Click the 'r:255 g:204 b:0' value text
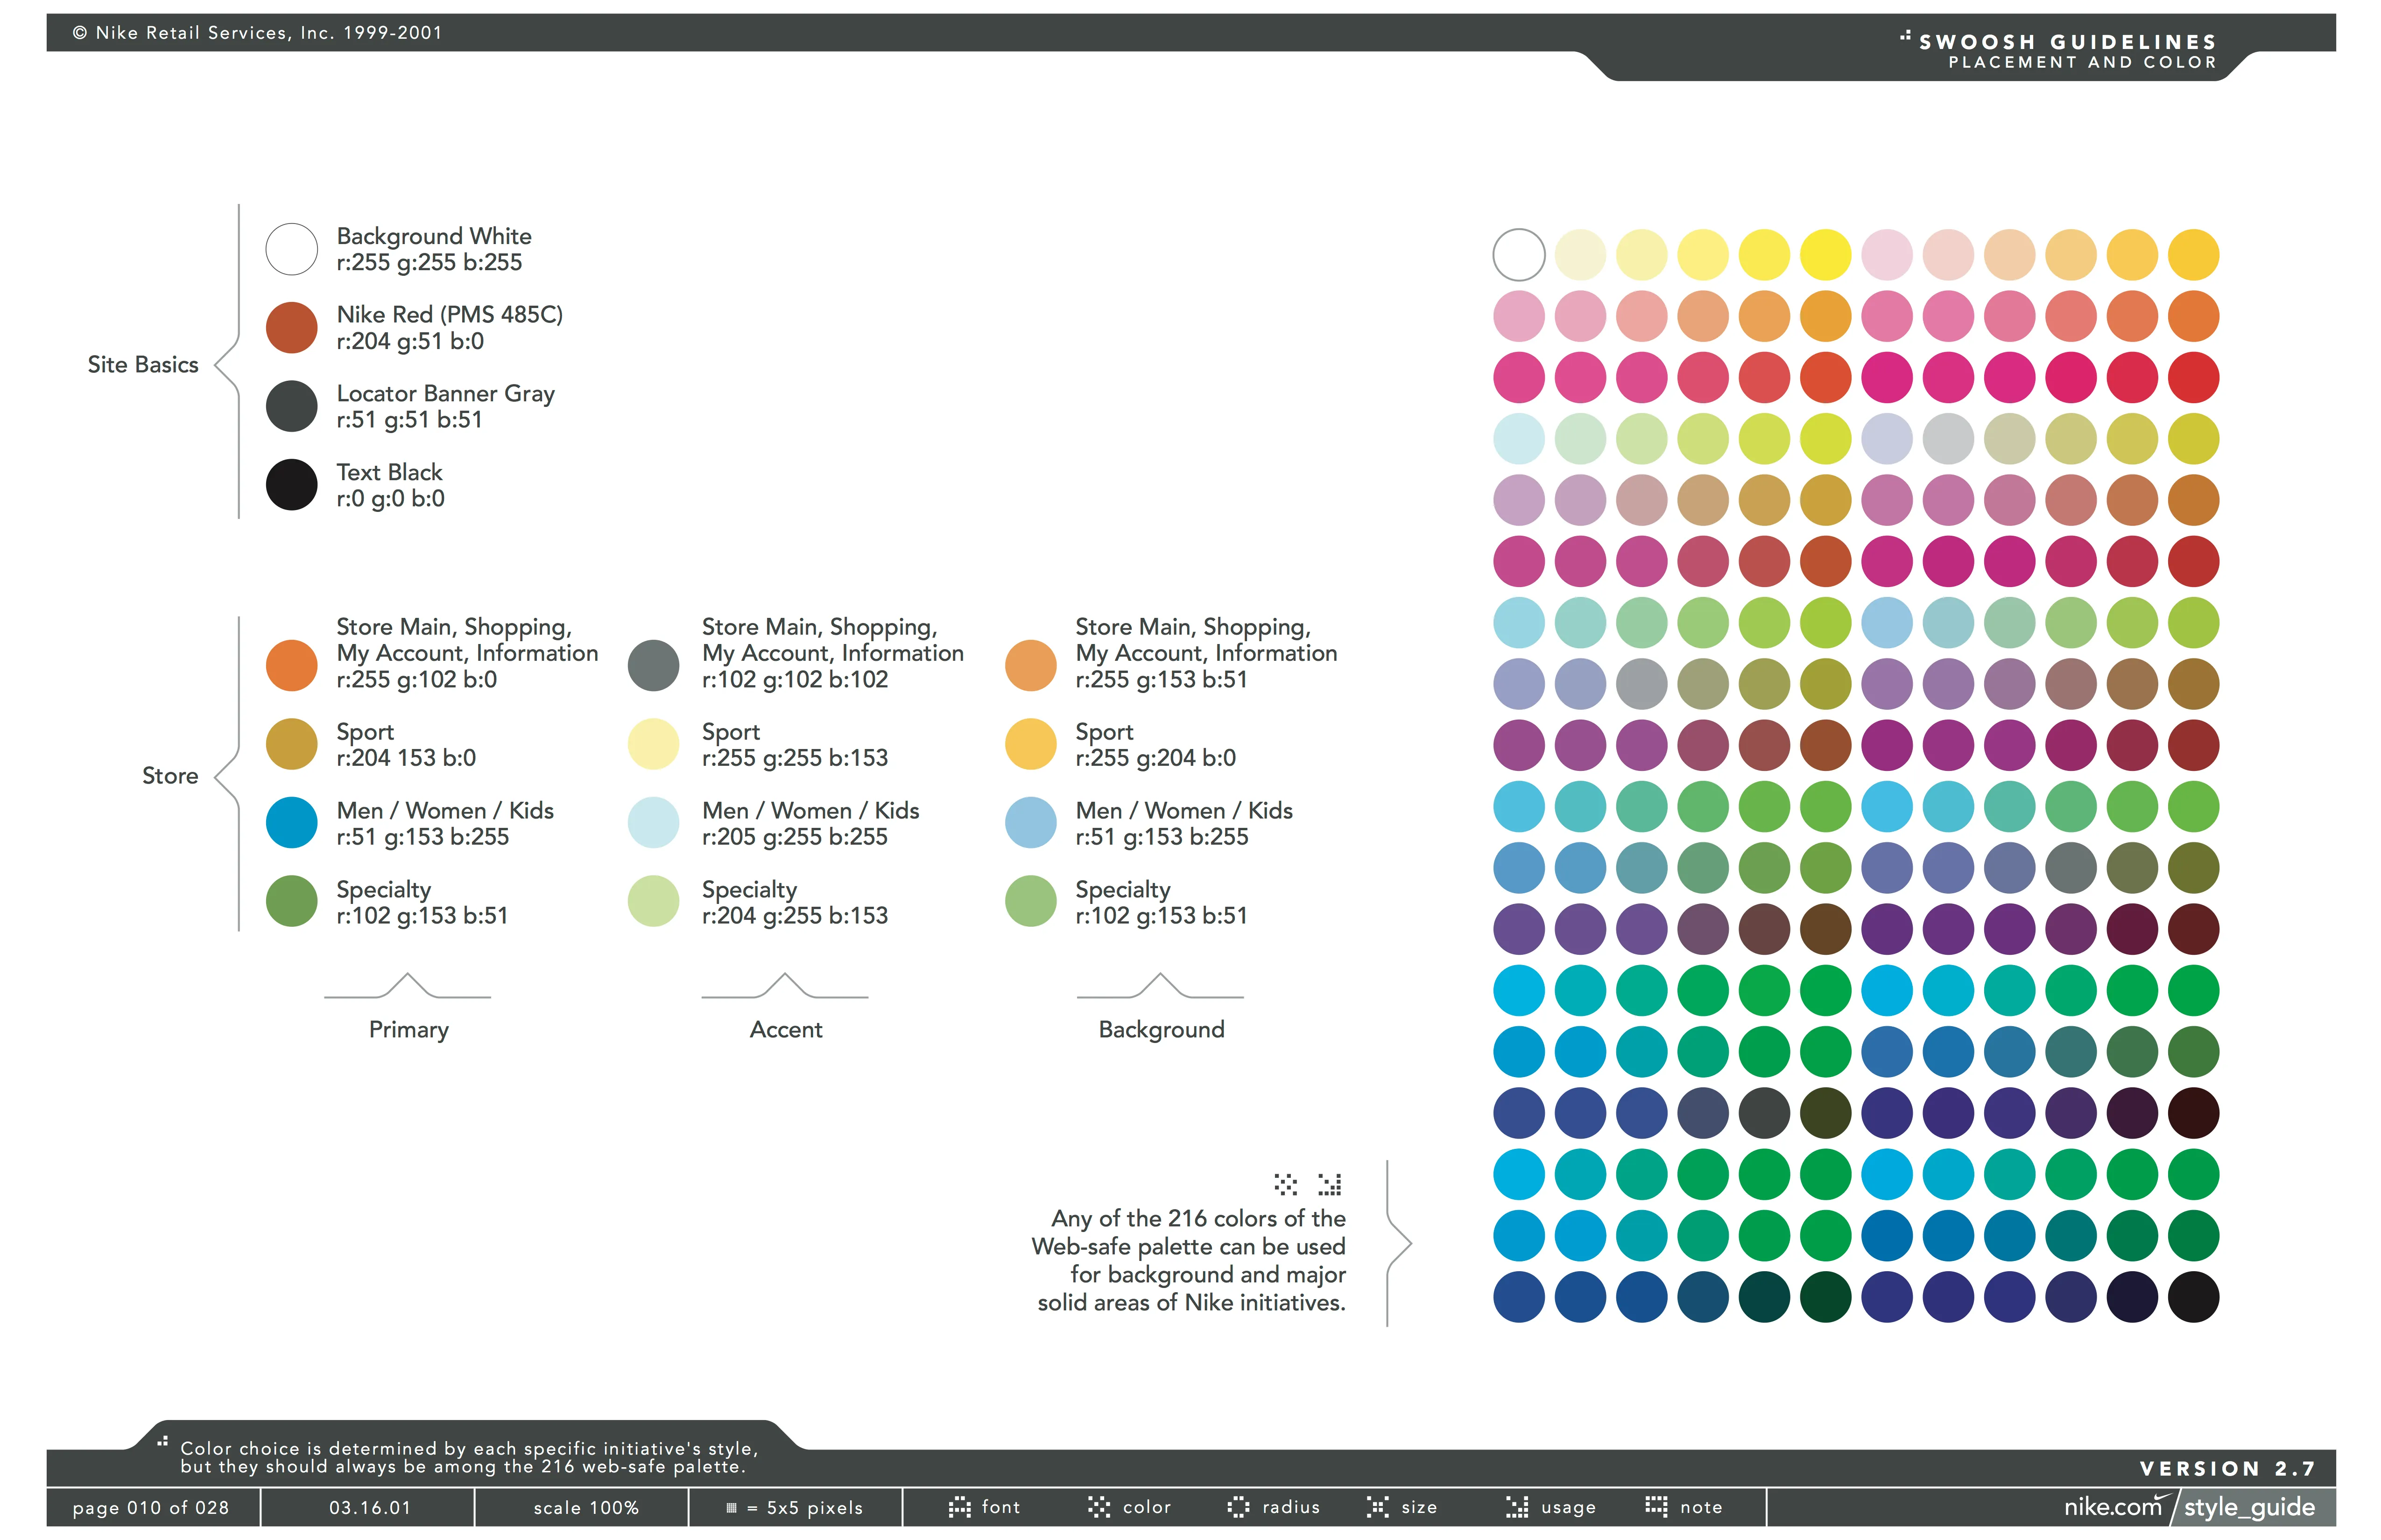The width and height of the screenshot is (2381, 1540). click(x=1155, y=758)
